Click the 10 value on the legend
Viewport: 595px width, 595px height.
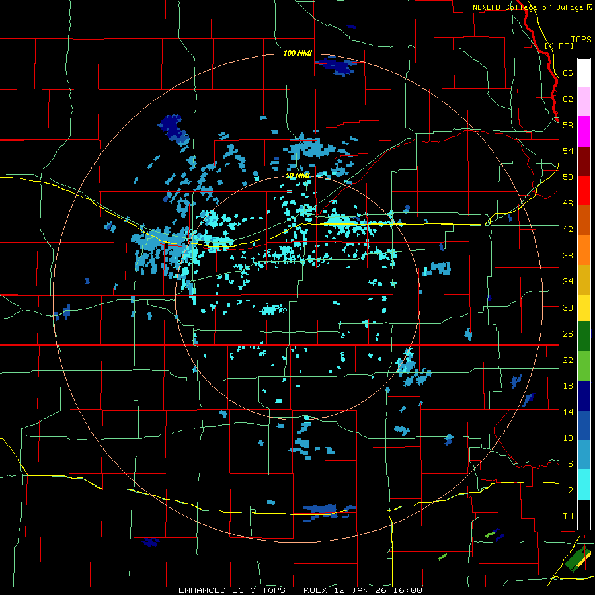[568, 438]
